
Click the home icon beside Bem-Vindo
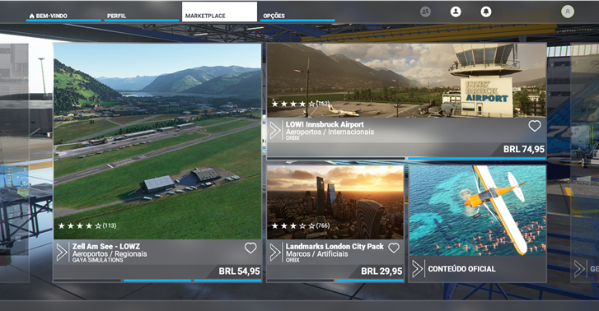(31, 16)
